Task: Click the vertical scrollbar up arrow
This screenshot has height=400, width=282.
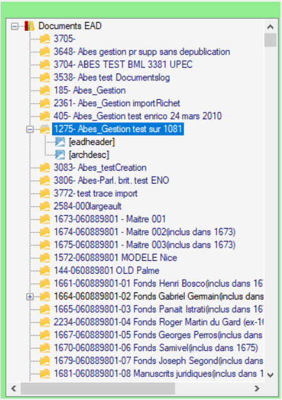Action: [x=270, y=26]
